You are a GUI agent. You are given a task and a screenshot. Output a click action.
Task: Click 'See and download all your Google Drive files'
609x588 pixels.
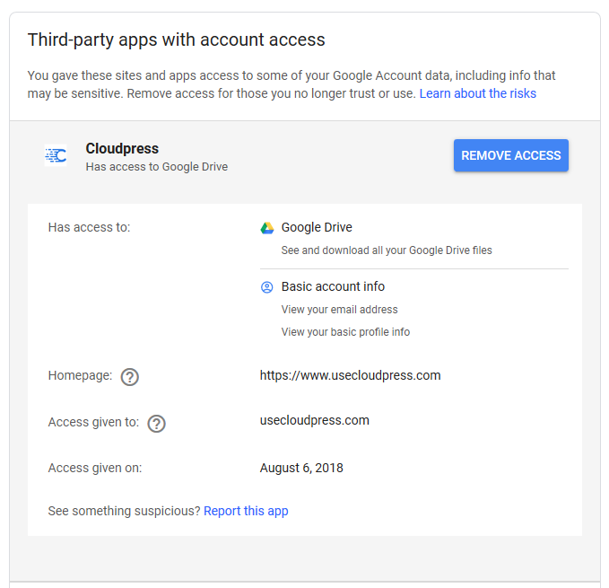click(387, 250)
